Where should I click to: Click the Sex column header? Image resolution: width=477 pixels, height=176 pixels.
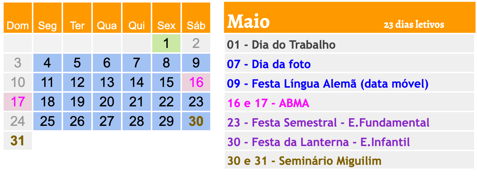pos(166,26)
